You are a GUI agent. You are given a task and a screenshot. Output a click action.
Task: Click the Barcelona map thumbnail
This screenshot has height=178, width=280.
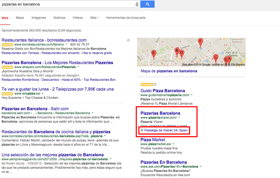(191, 52)
